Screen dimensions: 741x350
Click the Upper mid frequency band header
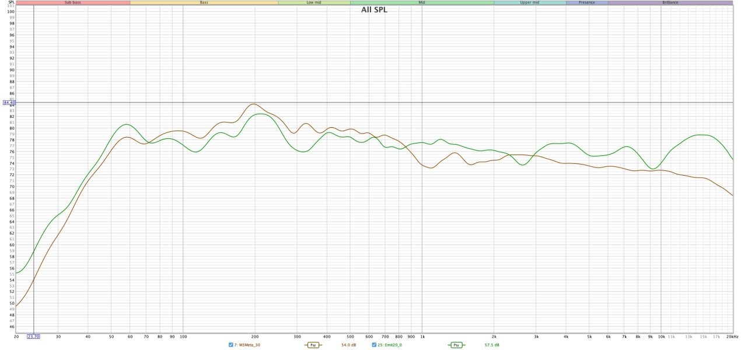pyautogui.click(x=530, y=2)
